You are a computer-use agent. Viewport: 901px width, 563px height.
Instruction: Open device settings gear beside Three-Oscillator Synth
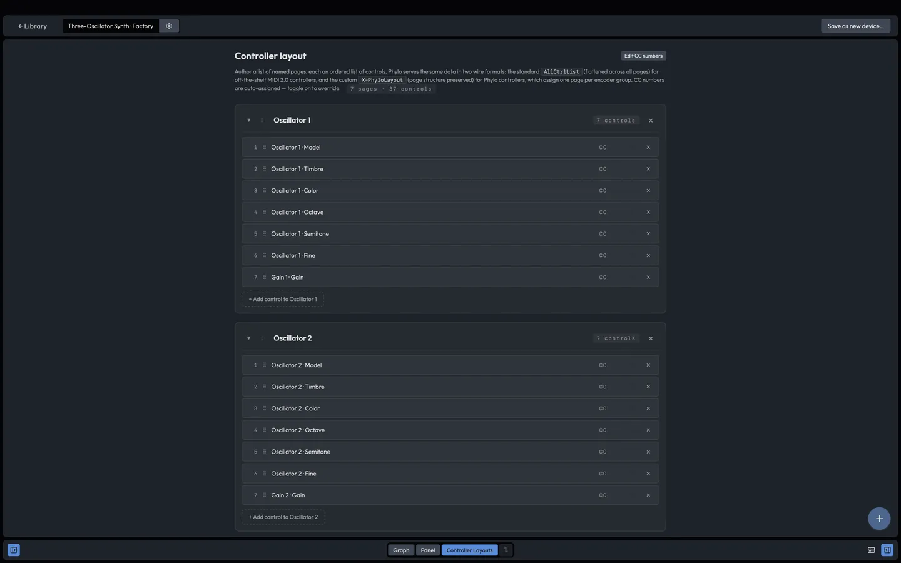pos(169,26)
